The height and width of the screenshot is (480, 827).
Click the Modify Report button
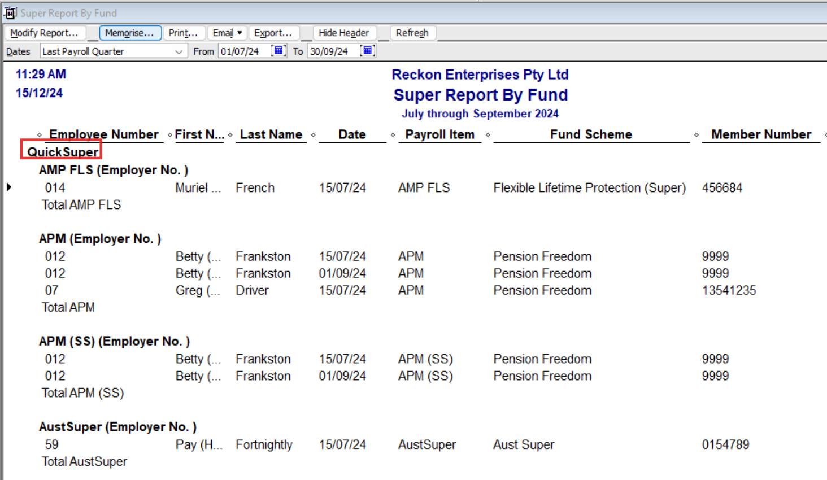(45, 33)
